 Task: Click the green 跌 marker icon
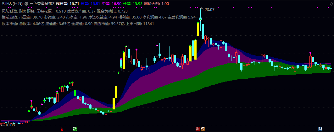pyautogui.click(x=75, y=129)
